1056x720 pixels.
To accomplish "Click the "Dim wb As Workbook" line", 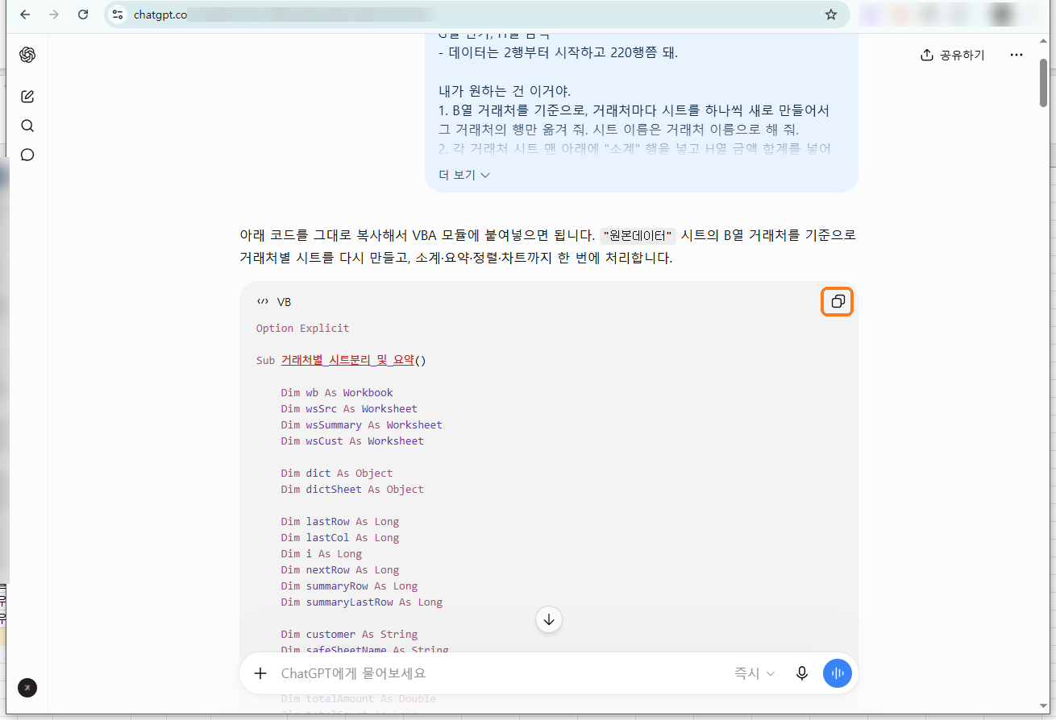I will coord(337,393).
